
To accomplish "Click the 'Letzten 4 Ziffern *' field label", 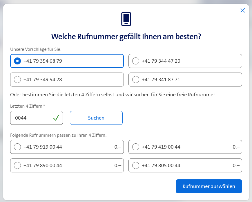I will tap(28, 106).
